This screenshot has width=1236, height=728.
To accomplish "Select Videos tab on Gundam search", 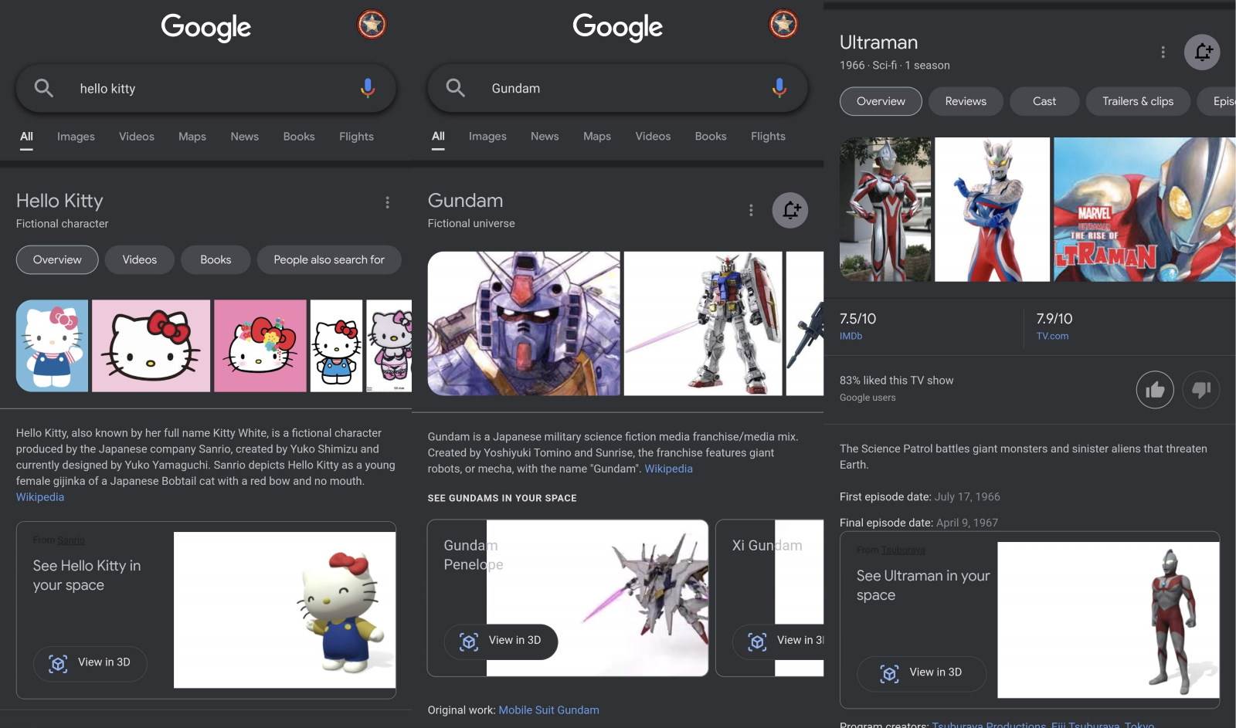I will point(653,136).
